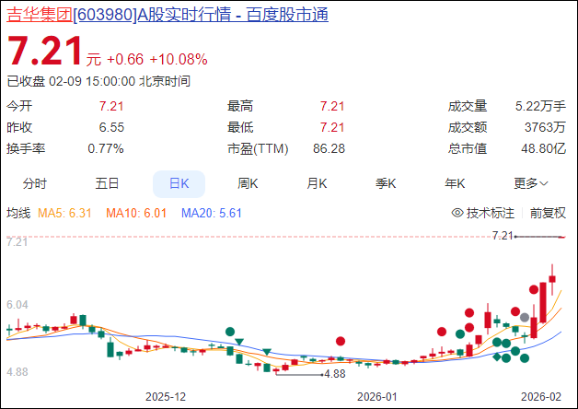Click the MA20: 5.61 indicator label
Viewport: 578px width, 409px height.
tap(212, 213)
